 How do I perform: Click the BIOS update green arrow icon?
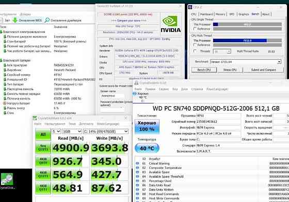click(x=15, y=20)
